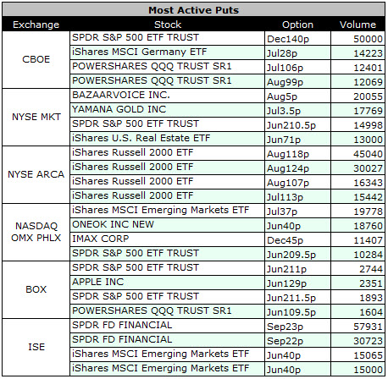Click the BAZAARVOICE INC. stock cell
This screenshot has height=379, width=388.
click(167, 96)
